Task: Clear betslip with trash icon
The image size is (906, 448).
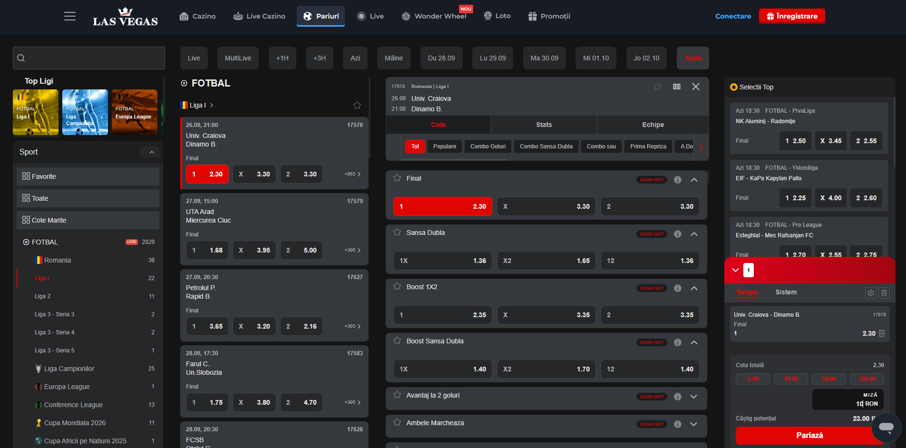Action: (884, 293)
